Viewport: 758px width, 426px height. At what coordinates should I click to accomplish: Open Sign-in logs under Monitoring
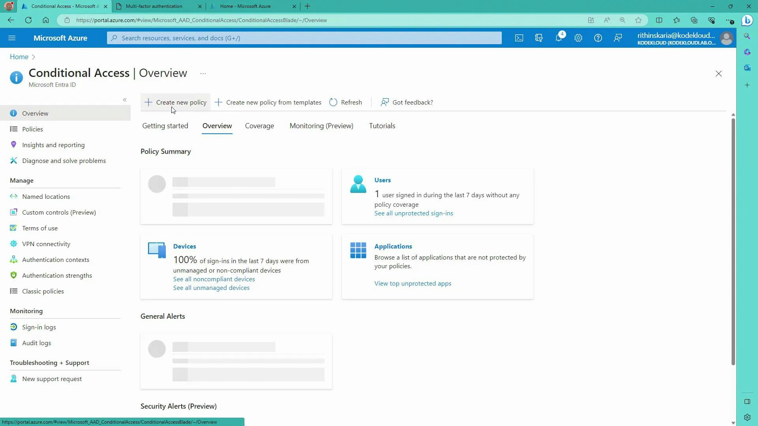(39, 327)
